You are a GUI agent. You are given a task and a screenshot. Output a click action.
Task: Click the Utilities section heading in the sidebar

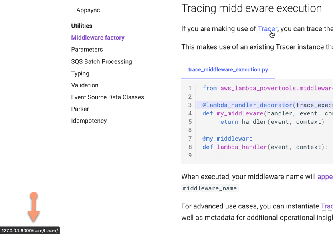pyautogui.click(x=82, y=26)
